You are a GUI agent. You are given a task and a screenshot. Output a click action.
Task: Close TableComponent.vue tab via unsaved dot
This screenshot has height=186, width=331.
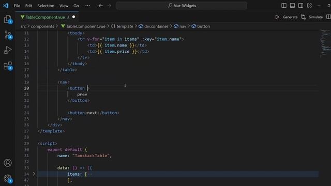point(73,17)
